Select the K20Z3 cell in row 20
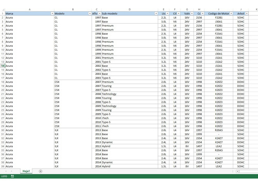Viewport: 258px width, 187px height. point(219,90)
